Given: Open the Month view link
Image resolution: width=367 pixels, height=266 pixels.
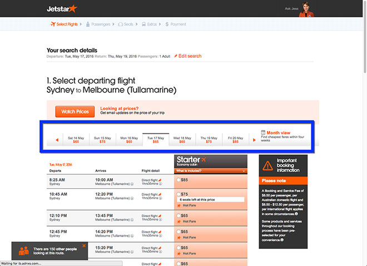Looking at the screenshot, I should pos(278,133).
